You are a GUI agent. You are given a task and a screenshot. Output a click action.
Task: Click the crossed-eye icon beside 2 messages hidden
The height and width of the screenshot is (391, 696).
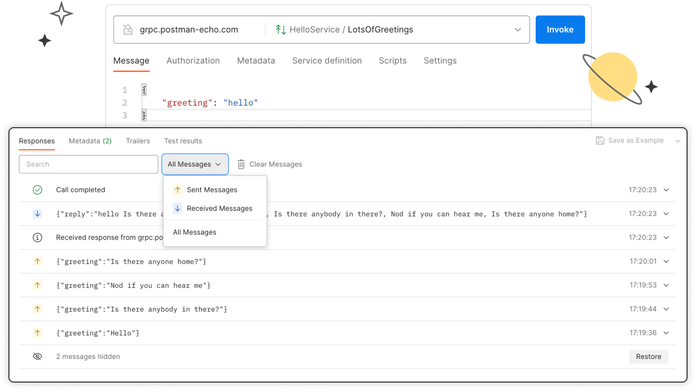tap(37, 356)
